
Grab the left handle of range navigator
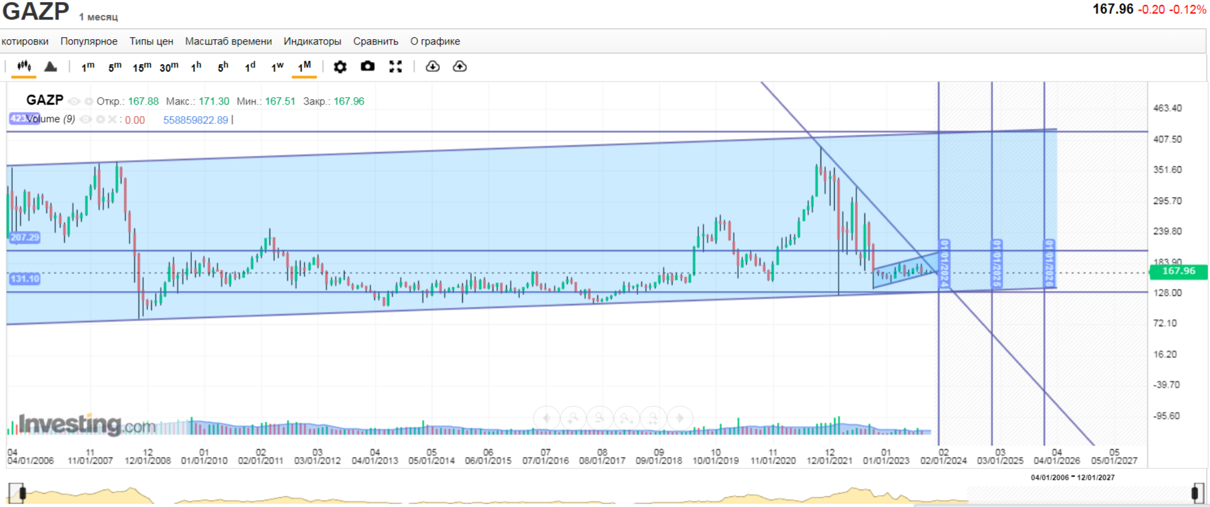pos(22,493)
